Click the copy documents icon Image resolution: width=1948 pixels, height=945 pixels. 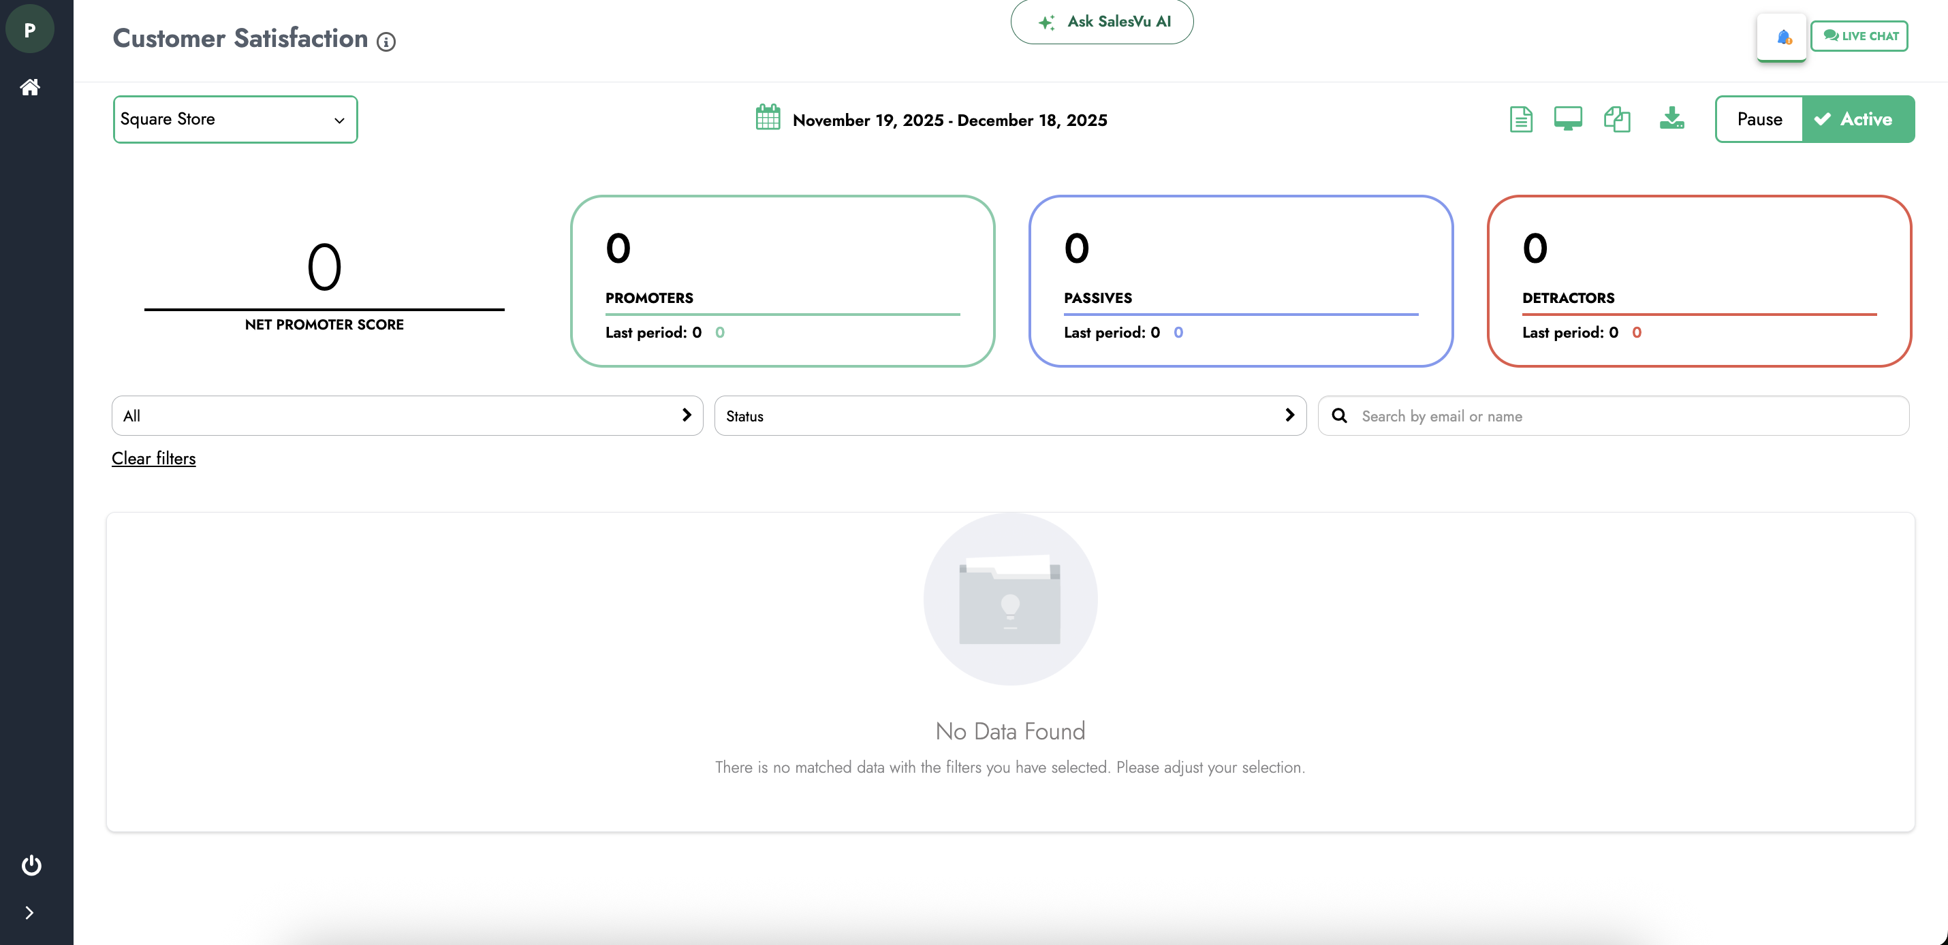(x=1617, y=119)
